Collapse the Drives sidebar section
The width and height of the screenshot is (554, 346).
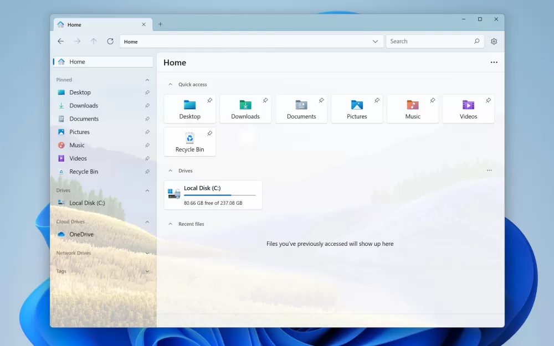147,190
